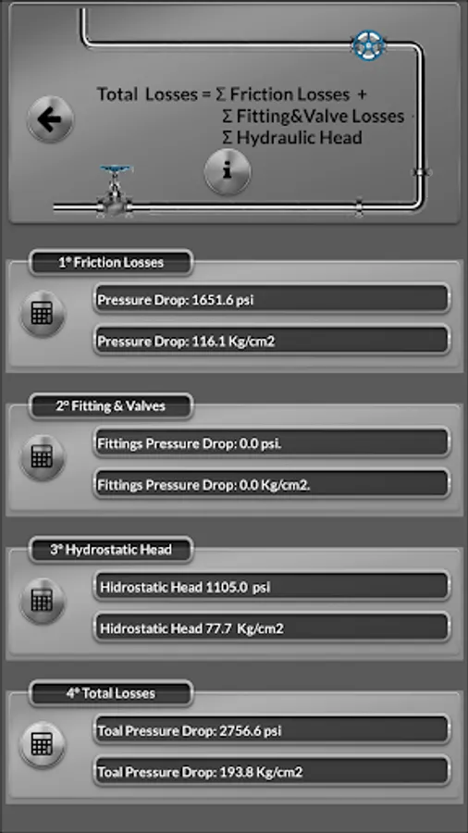The width and height of the screenshot is (468, 833).
Task: Click the Hidrostatic Head 1105.0 psi field
Action: pos(272,587)
